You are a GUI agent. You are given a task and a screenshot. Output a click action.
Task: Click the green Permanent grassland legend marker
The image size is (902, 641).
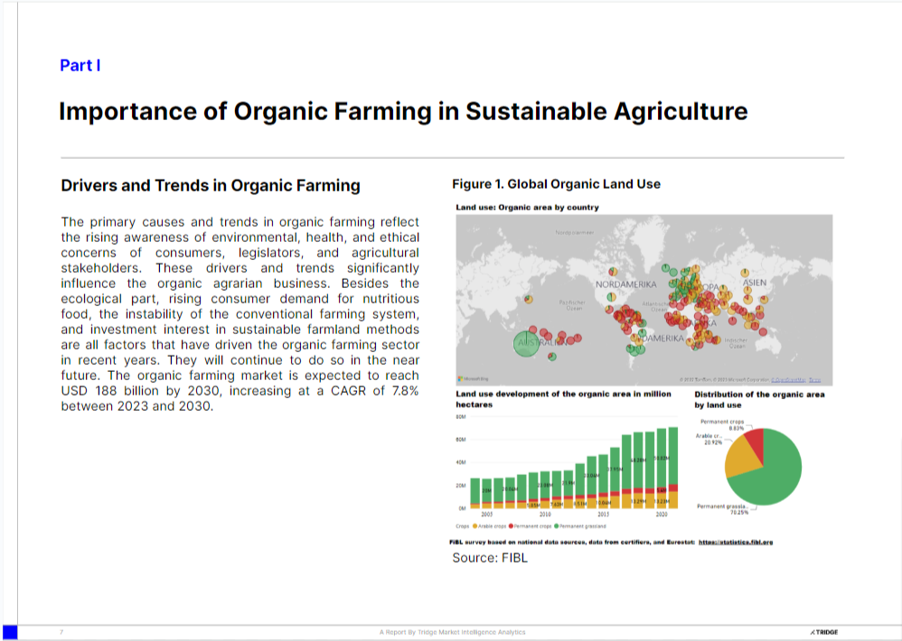click(556, 525)
